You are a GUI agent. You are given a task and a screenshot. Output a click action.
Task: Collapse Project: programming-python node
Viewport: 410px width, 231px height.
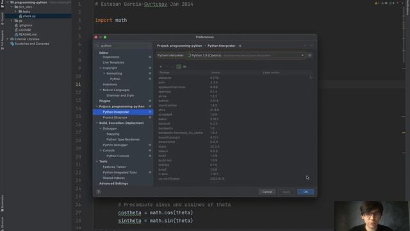97,107
